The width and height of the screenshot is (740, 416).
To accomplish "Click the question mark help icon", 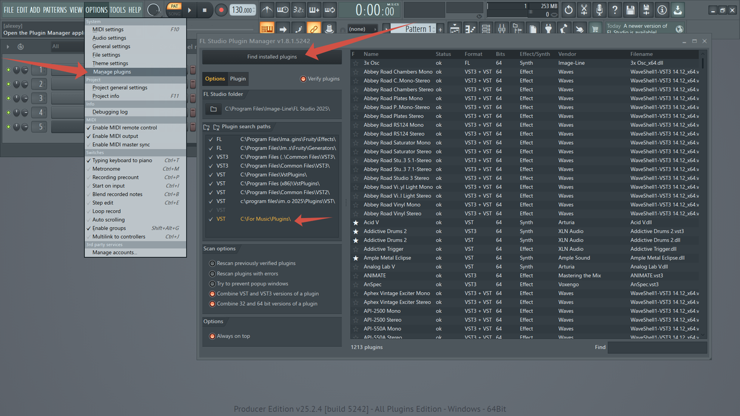I will (615, 10).
